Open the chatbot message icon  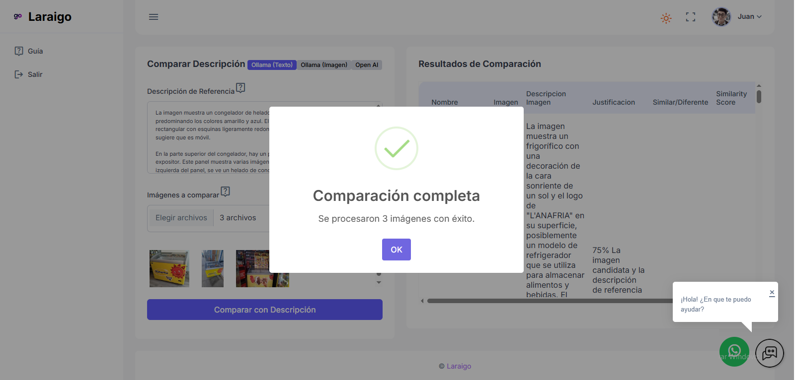point(769,353)
